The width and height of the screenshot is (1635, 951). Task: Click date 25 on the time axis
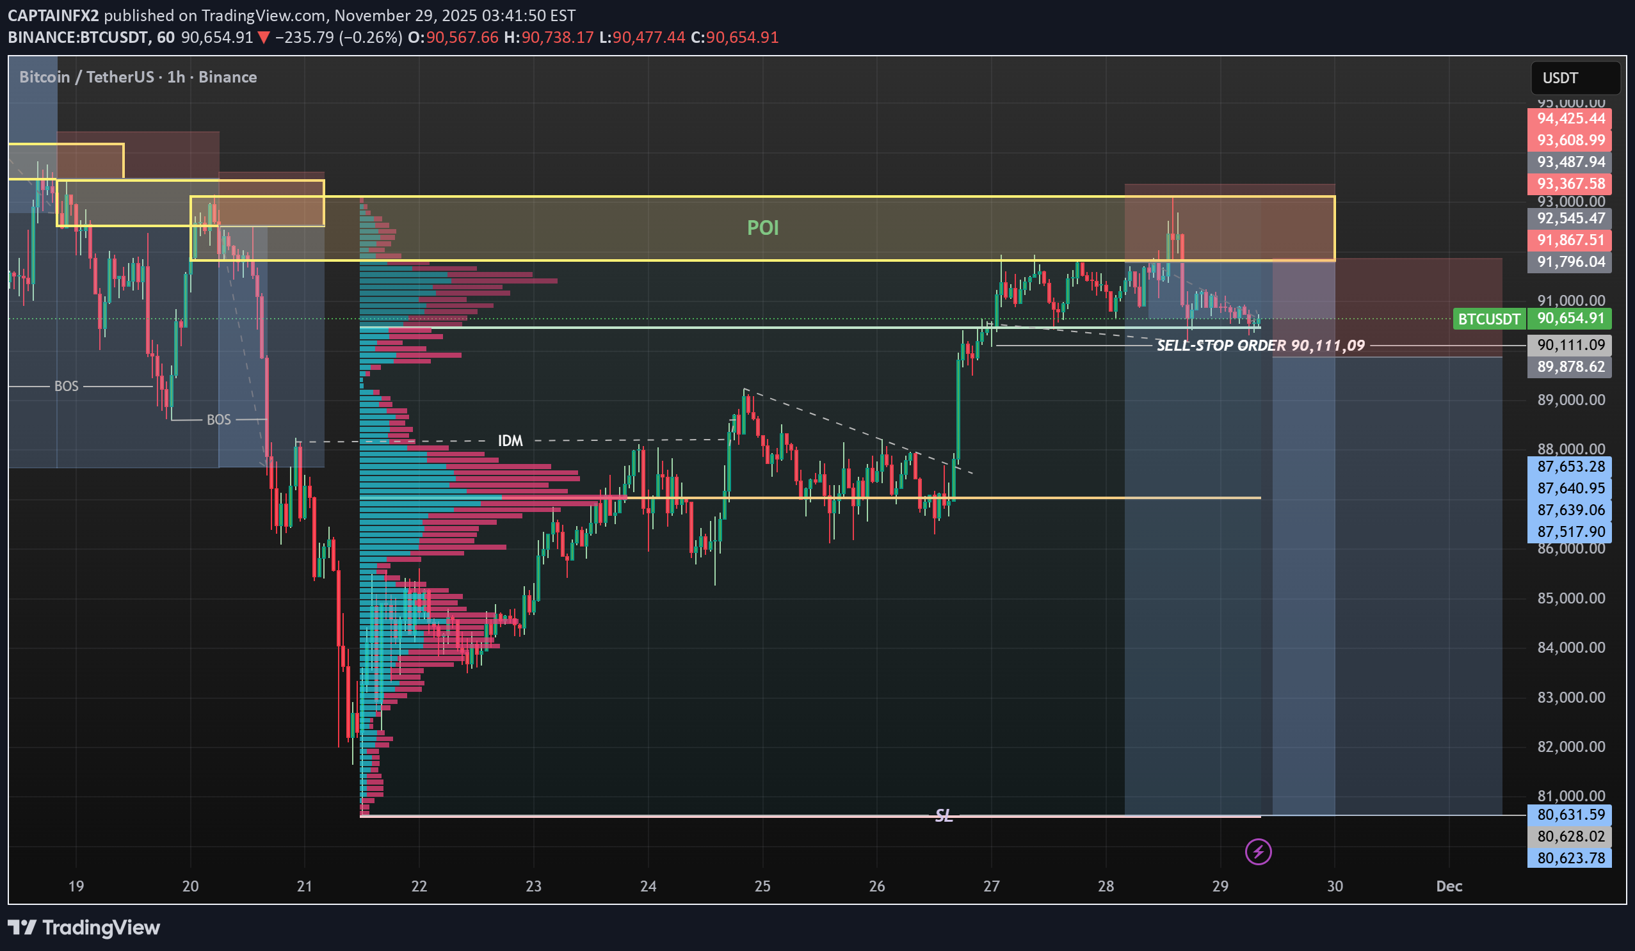(x=762, y=886)
